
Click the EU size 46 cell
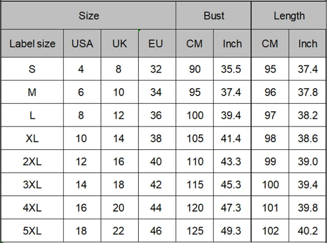156,231
